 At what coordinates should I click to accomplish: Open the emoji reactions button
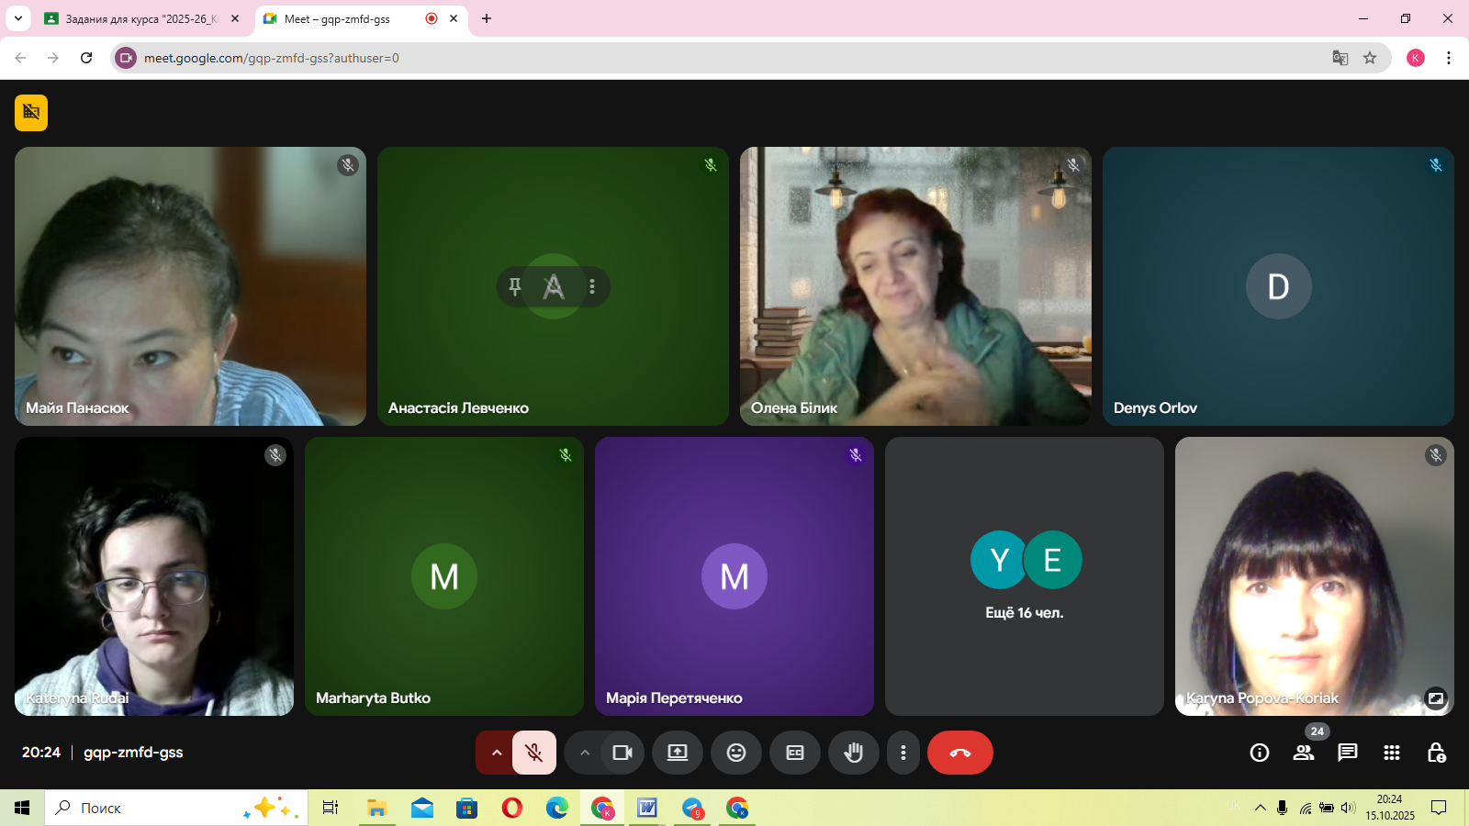click(x=736, y=753)
